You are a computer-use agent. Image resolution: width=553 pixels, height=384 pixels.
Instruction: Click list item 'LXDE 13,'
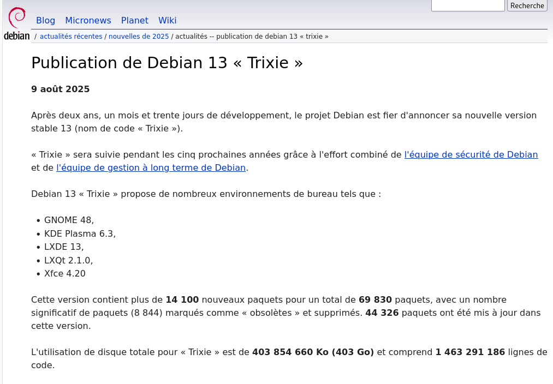tap(64, 247)
